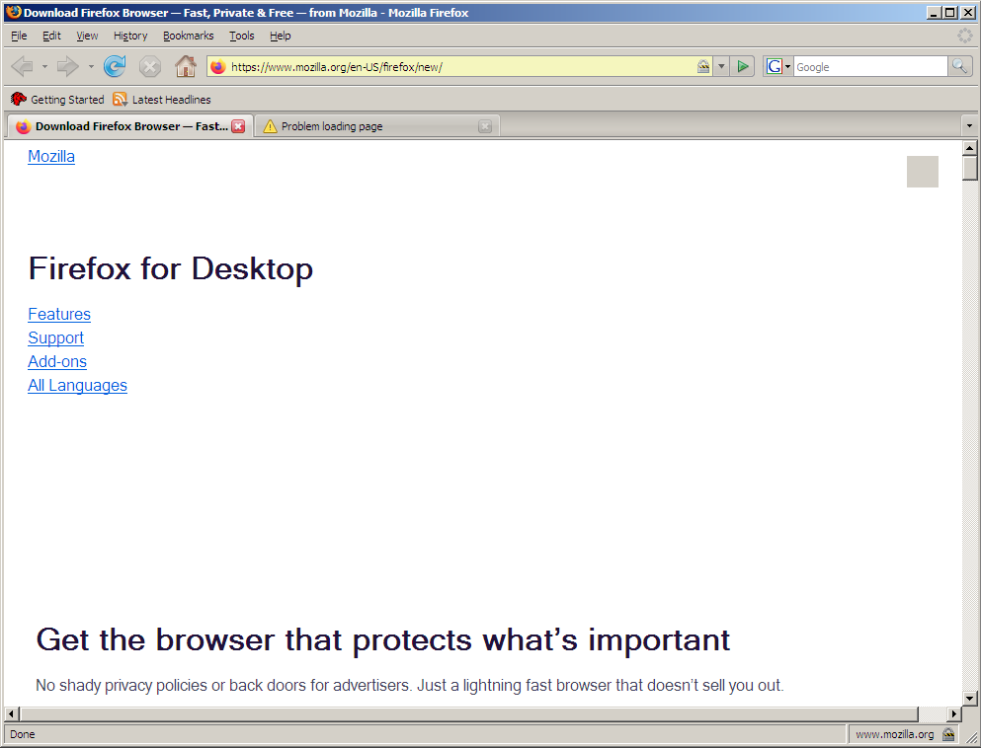This screenshot has height=748, width=981.
Task: Open the Google search engine selector
Action: [x=778, y=66]
